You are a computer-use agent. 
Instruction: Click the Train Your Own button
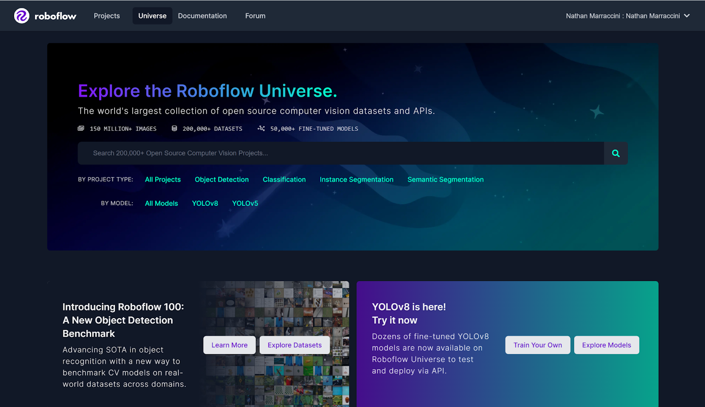tap(538, 345)
